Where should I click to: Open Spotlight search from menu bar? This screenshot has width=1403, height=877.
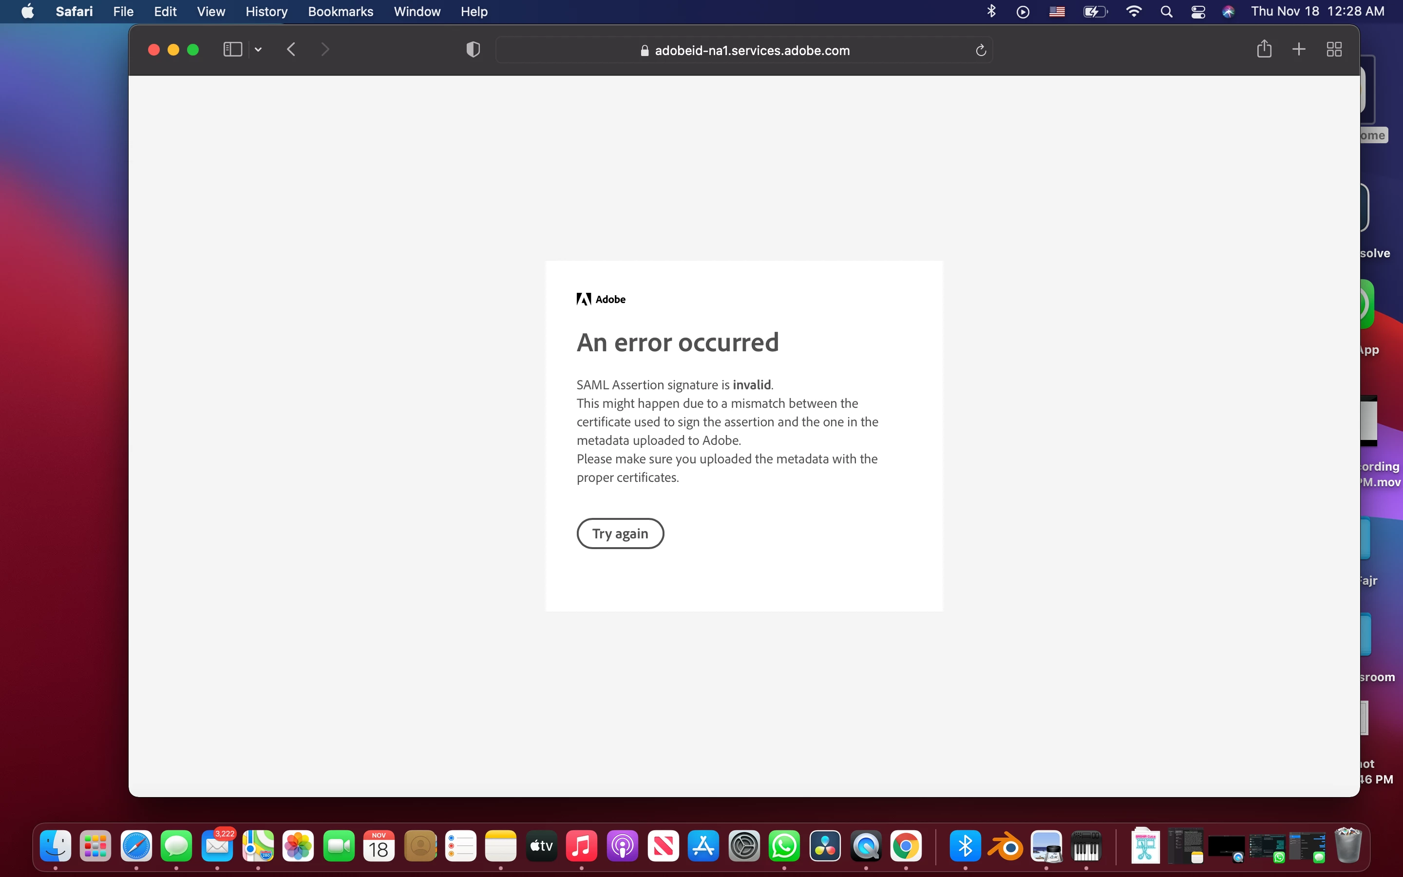pos(1166,12)
